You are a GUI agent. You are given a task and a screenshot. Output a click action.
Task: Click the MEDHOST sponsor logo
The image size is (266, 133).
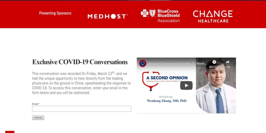coord(108,16)
